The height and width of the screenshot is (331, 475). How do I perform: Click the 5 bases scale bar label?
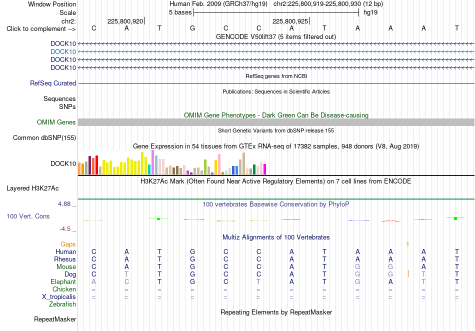click(x=180, y=12)
